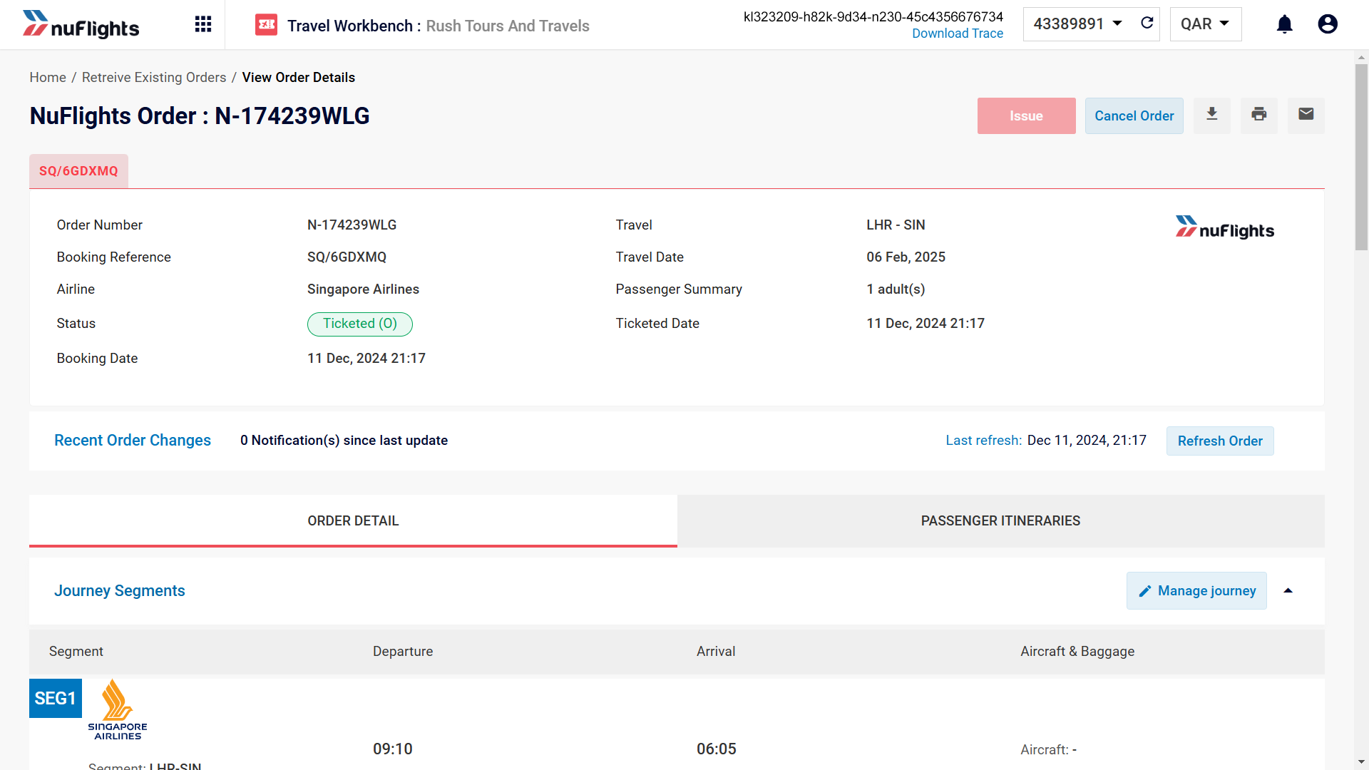Viewport: 1369px width, 770px height.
Task: Click the Singapore Airlines logo in SEG1
Action: pyautogui.click(x=118, y=710)
